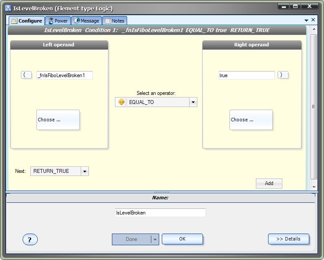Click the >> Details button
Screen dimensions: 324x260
[288, 239]
